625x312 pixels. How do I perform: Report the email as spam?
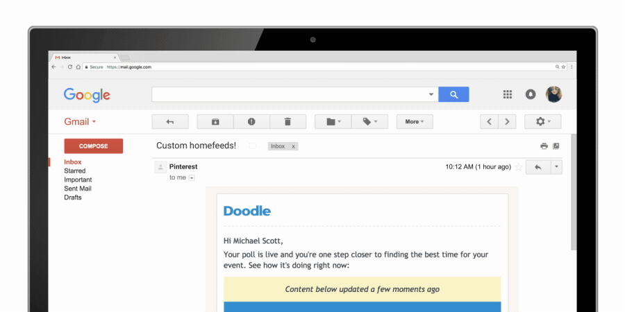coord(251,122)
